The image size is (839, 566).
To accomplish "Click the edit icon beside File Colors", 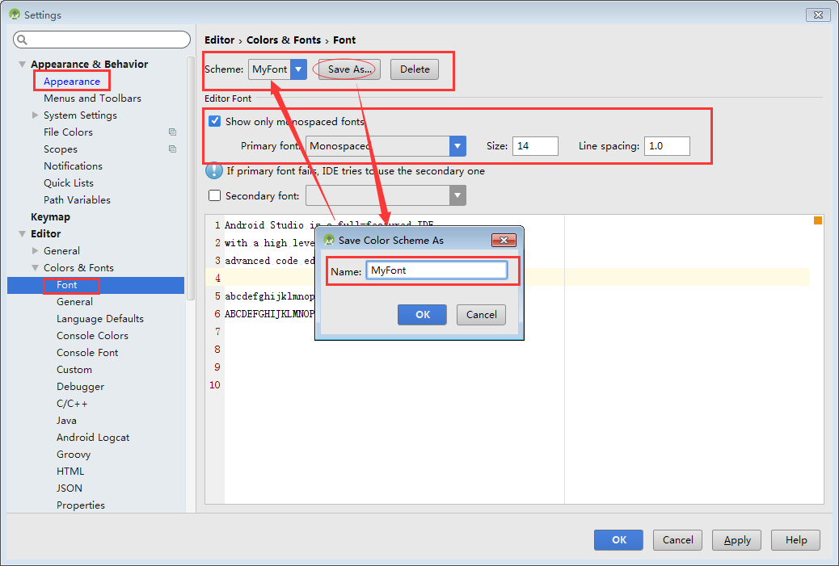I will 172,132.
